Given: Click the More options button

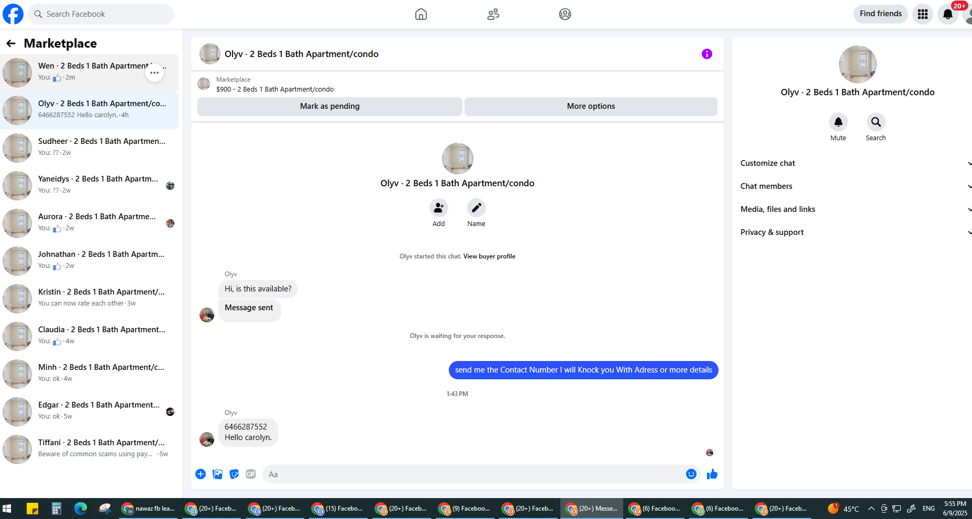Looking at the screenshot, I should tap(591, 106).
